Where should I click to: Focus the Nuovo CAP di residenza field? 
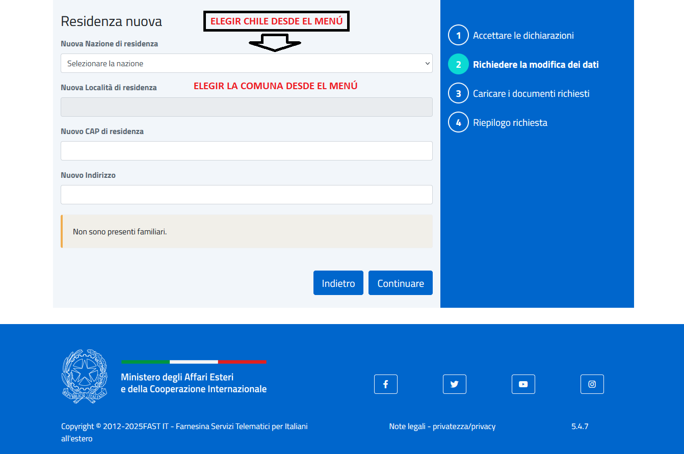coord(246,151)
